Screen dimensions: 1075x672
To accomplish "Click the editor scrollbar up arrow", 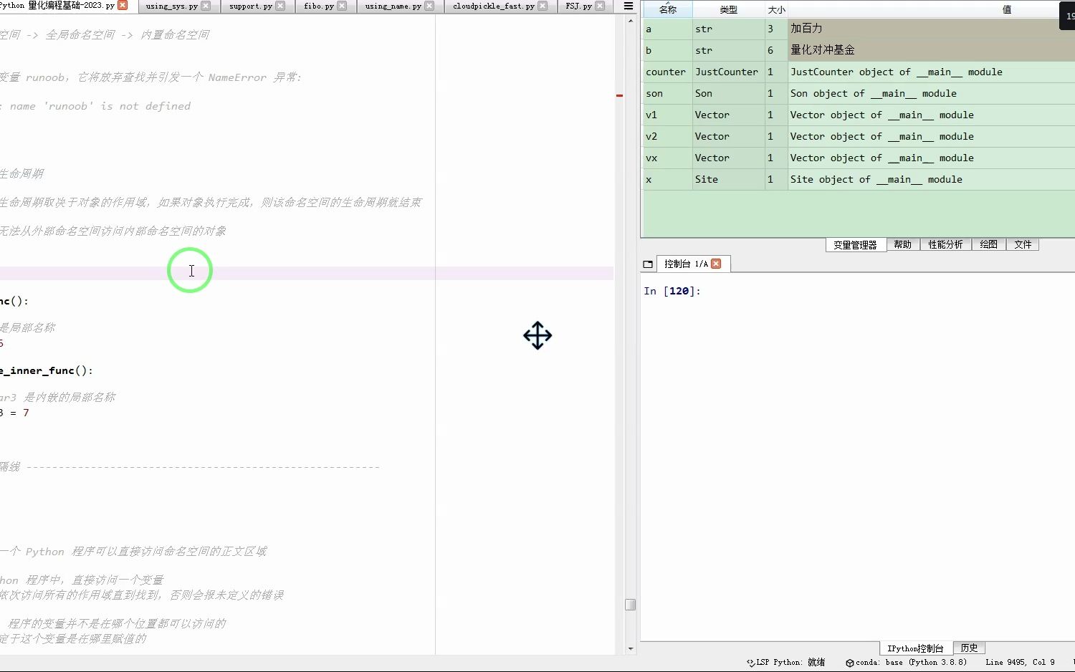I will click(630, 19).
